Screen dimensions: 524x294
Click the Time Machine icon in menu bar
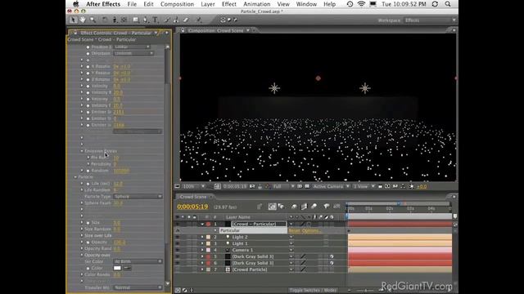tap(350, 4)
